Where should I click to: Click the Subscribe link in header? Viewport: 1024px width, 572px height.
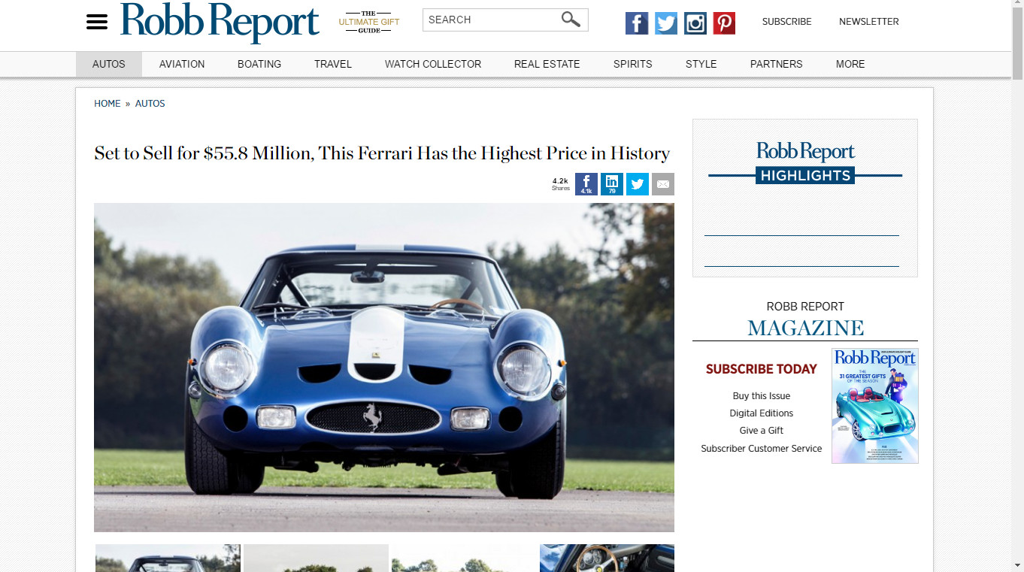786,22
